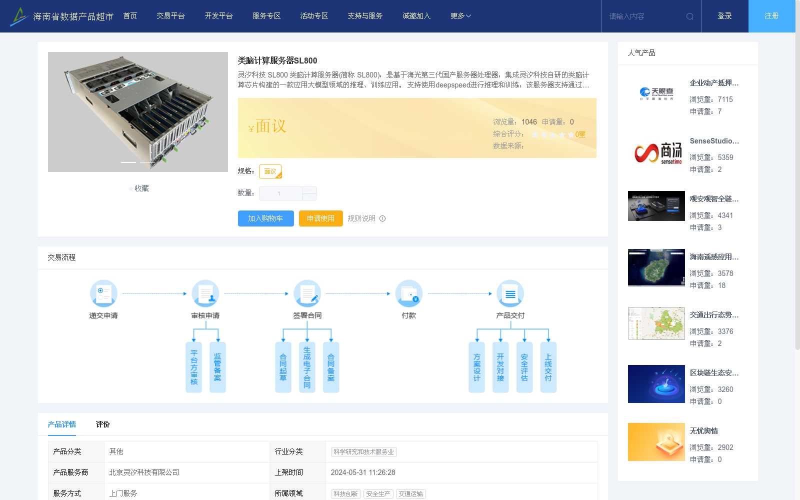Open the 规则说明 link
Screen dimensions: 800x500
click(361, 218)
